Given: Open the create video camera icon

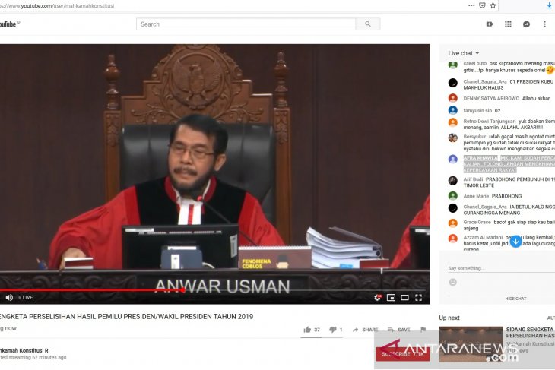Looking at the screenshot, I should (x=490, y=24).
